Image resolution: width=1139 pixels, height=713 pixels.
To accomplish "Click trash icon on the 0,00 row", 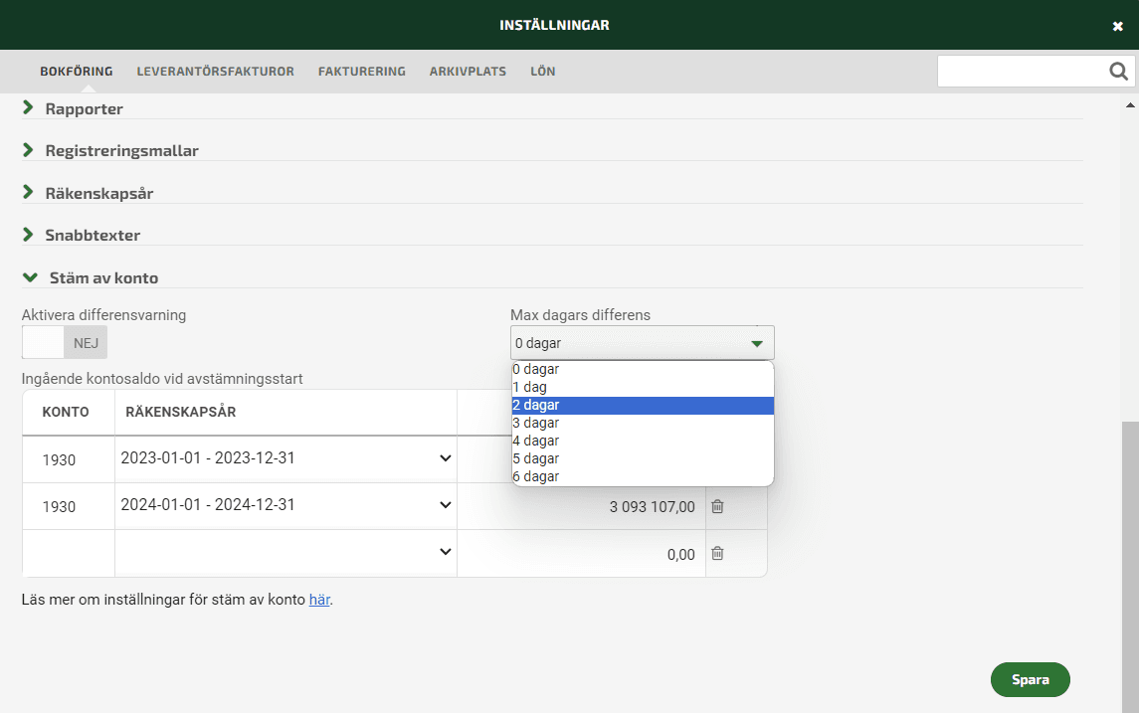I will pyautogui.click(x=717, y=554).
